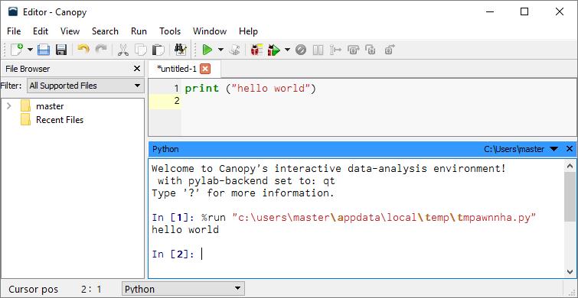Open the Edit menu

41,31
